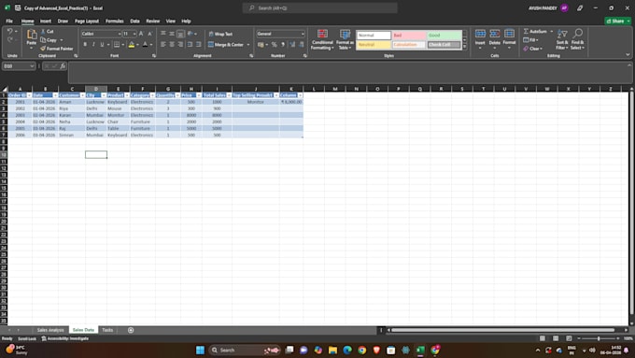Image resolution: width=635 pixels, height=358 pixels.
Task: Click the horizontal scrollbar at bottom
Action: 503,330
